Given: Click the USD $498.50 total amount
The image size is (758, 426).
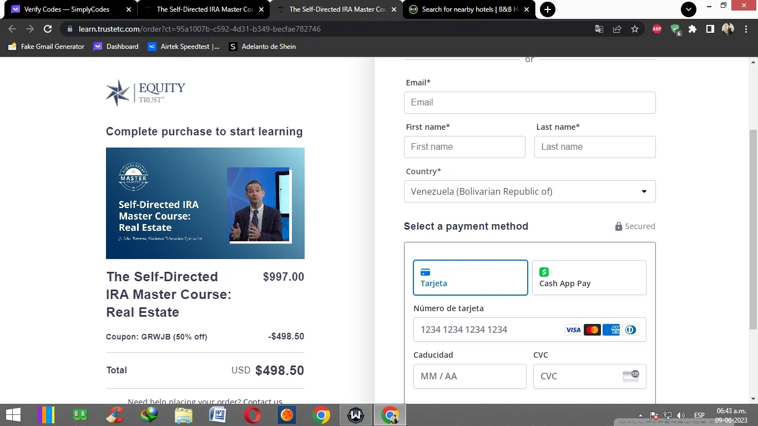Looking at the screenshot, I should click(268, 371).
